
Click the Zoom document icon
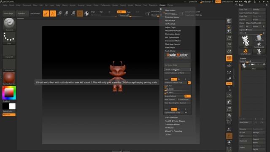tap(229, 38)
